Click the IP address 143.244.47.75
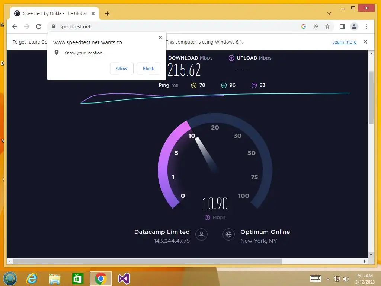Viewport: 381px width, 286px height. click(x=172, y=241)
